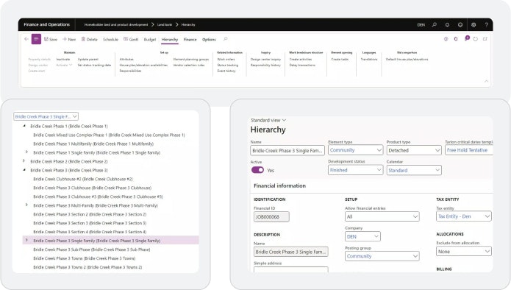This screenshot has height=290, width=511.
Task: Click the back arrow in the action pane
Action: pyautogui.click(x=26, y=39)
